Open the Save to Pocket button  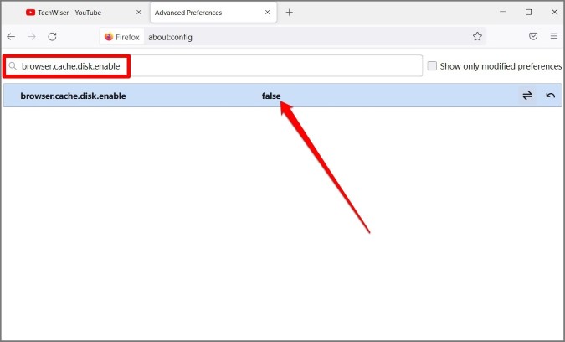pos(533,36)
